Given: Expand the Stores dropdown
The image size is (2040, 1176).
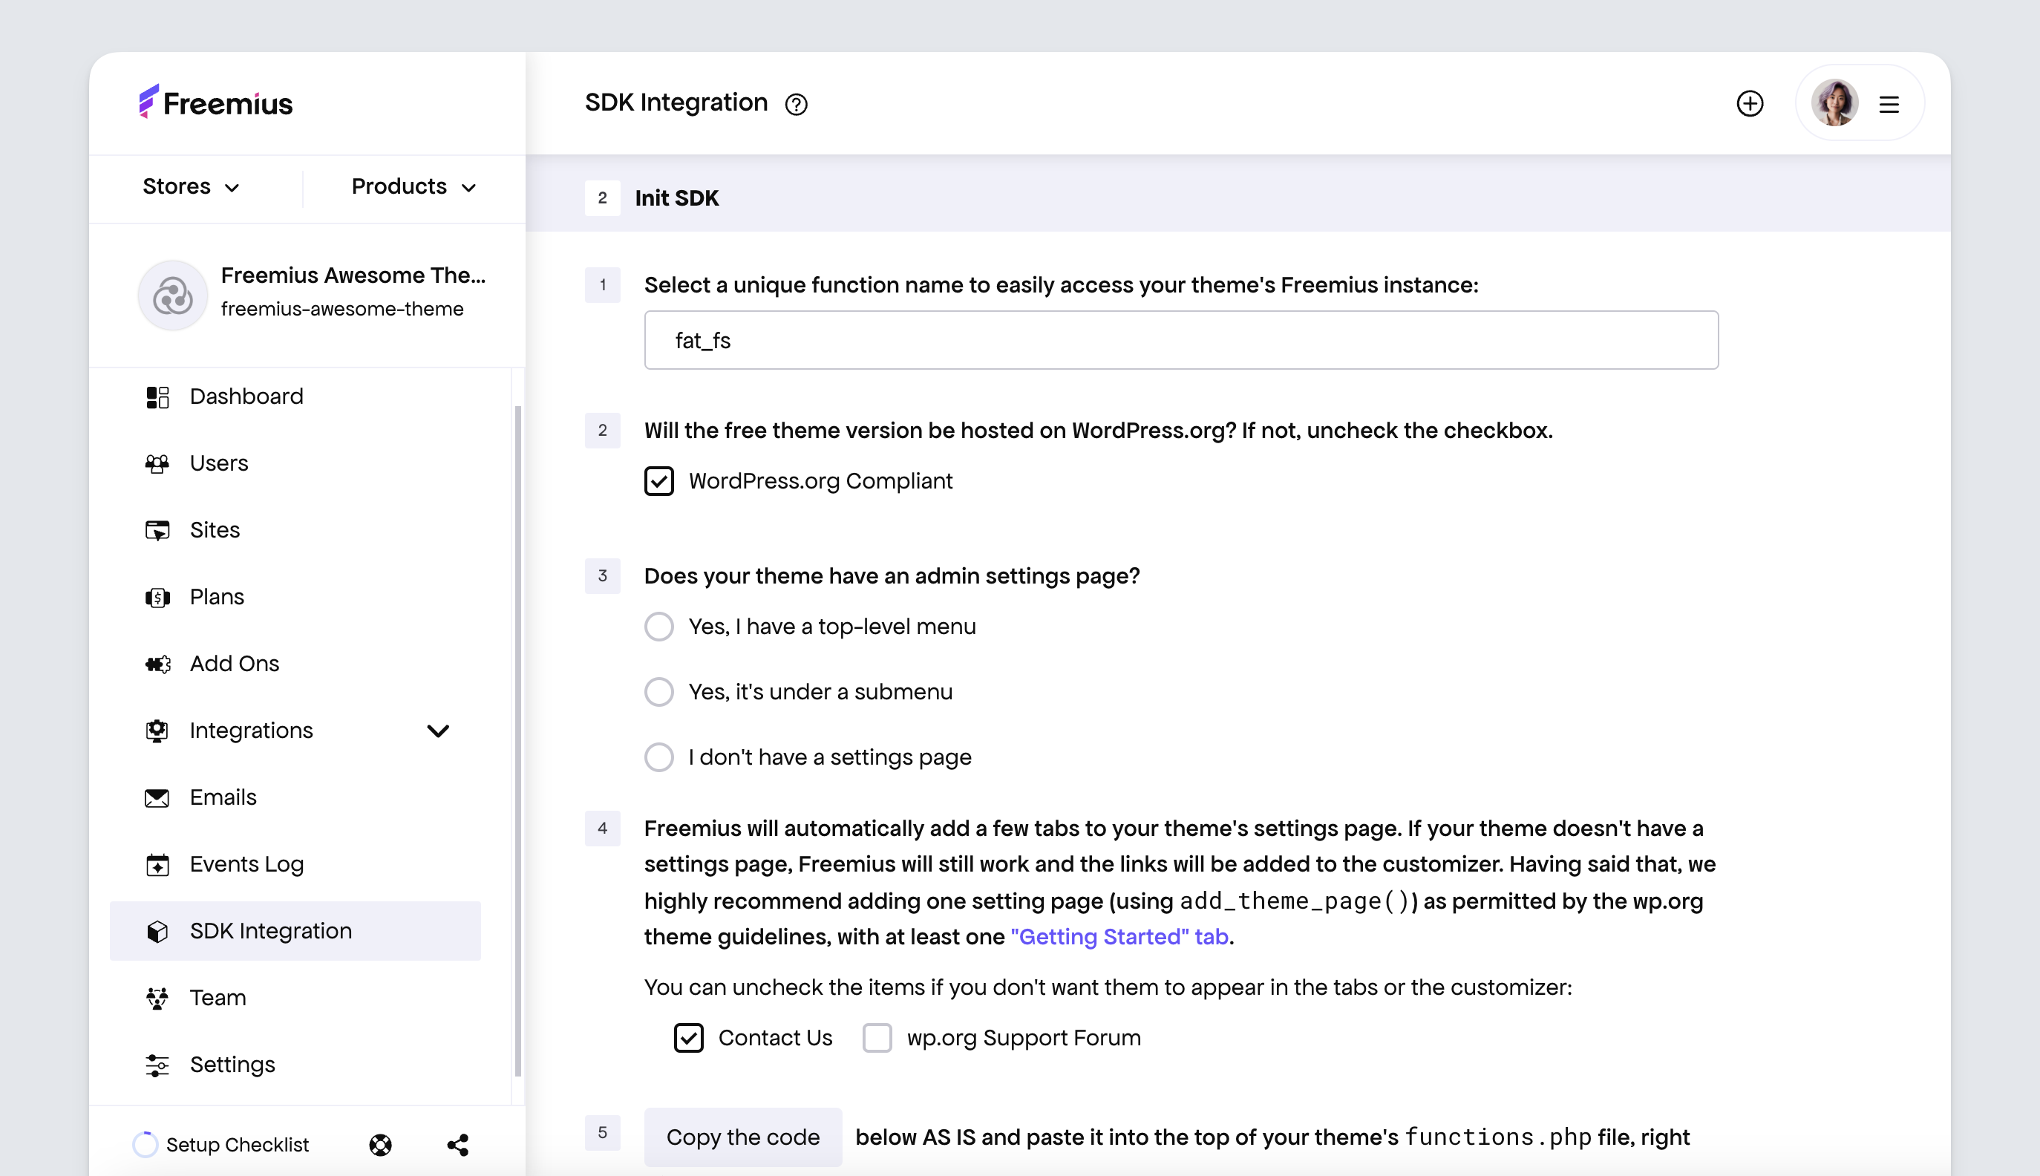Looking at the screenshot, I should tap(192, 186).
